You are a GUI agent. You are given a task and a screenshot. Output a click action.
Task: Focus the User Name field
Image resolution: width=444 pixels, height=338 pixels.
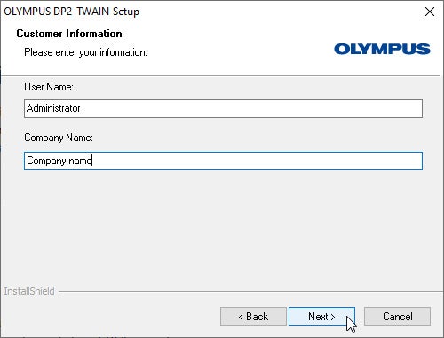223,108
